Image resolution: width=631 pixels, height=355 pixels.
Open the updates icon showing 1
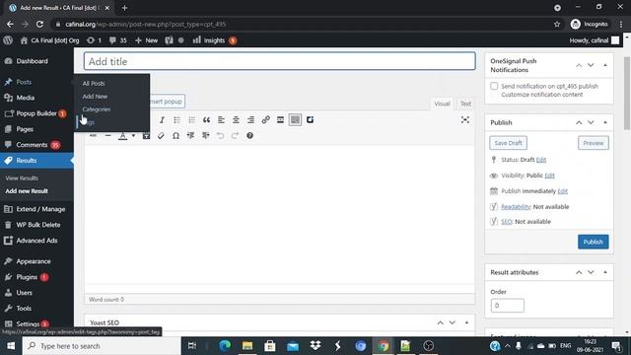point(95,40)
